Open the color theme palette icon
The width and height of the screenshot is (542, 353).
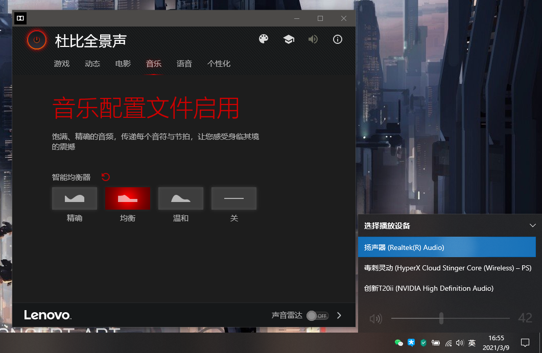[x=264, y=39]
